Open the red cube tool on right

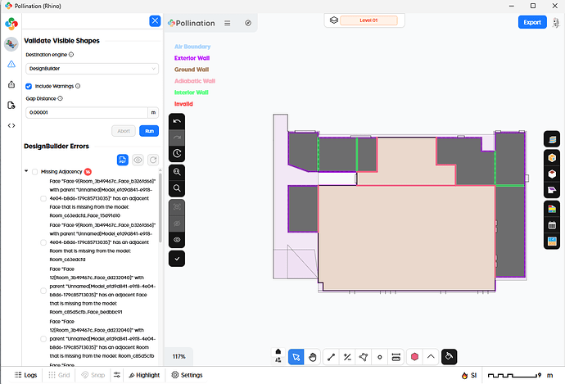pos(552,174)
